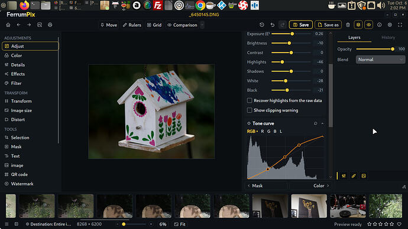Viewport: 408px width, 229px height.
Task: Go to the home icon in toolbar
Action: pyautogui.click(x=8, y=25)
